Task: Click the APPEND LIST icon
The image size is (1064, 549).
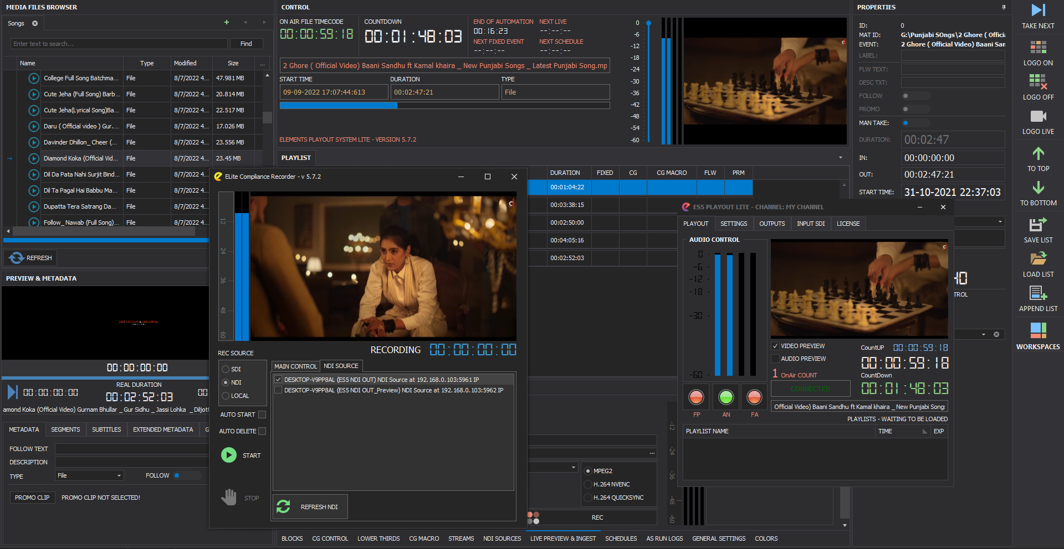Action: pos(1038,293)
